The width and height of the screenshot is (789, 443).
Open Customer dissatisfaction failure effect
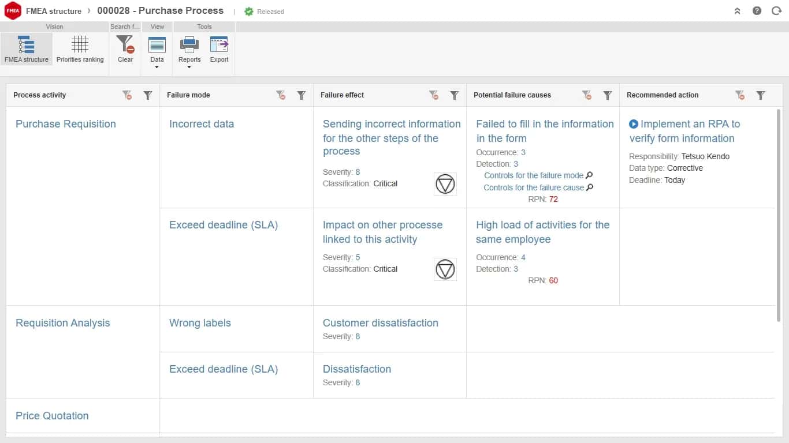[381, 323]
